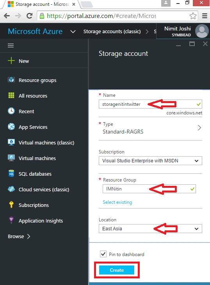This screenshot has height=285, width=210.
Task: Click the All resources grid icon
Action: [x=11, y=95]
